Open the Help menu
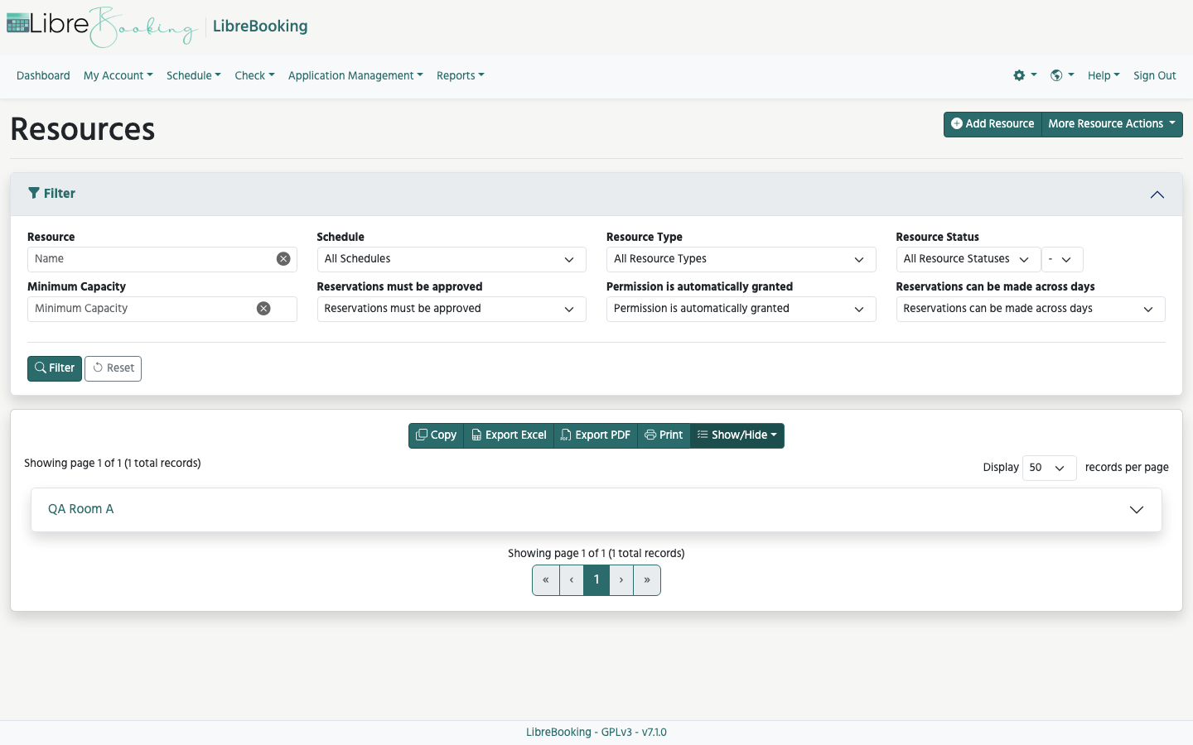Image resolution: width=1193 pixels, height=745 pixels. click(x=1104, y=75)
